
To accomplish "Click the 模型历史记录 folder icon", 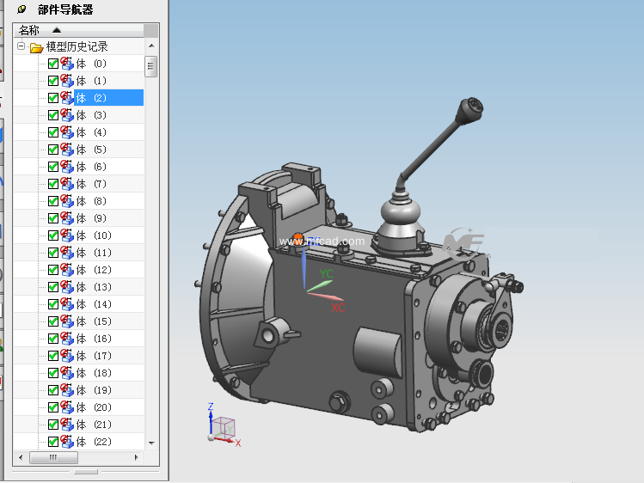I will tap(37, 47).
